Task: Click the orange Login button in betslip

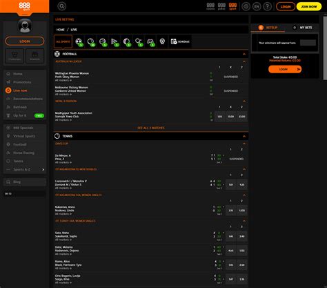Action: pyautogui.click(x=285, y=69)
